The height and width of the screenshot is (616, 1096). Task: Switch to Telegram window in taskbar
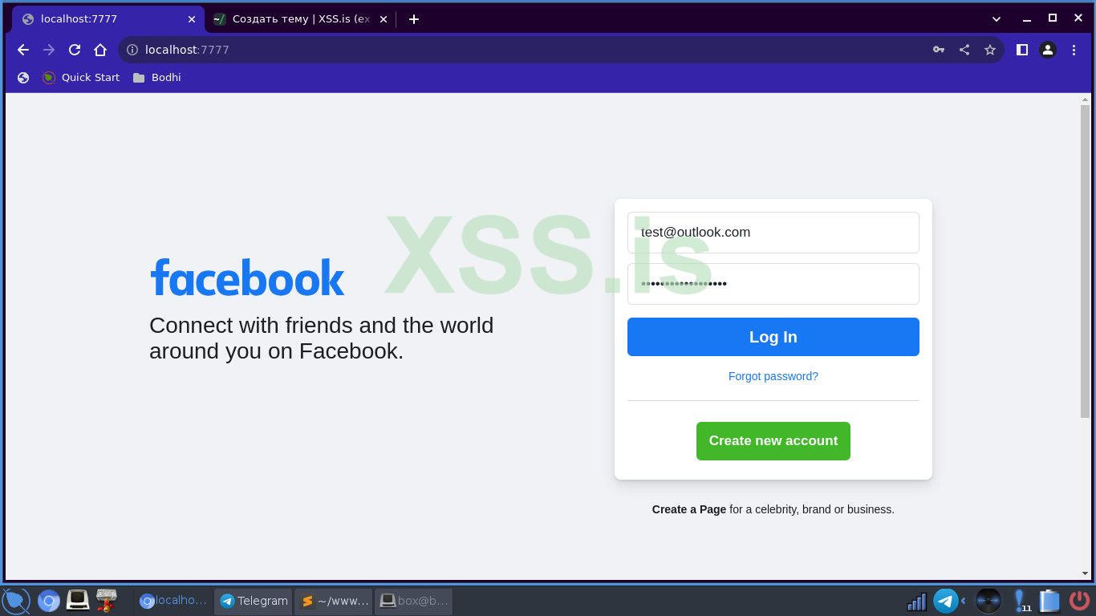tap(254, 601)
